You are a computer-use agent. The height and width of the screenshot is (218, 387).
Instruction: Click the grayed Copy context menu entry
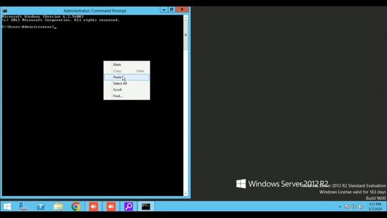pos(126,71)
